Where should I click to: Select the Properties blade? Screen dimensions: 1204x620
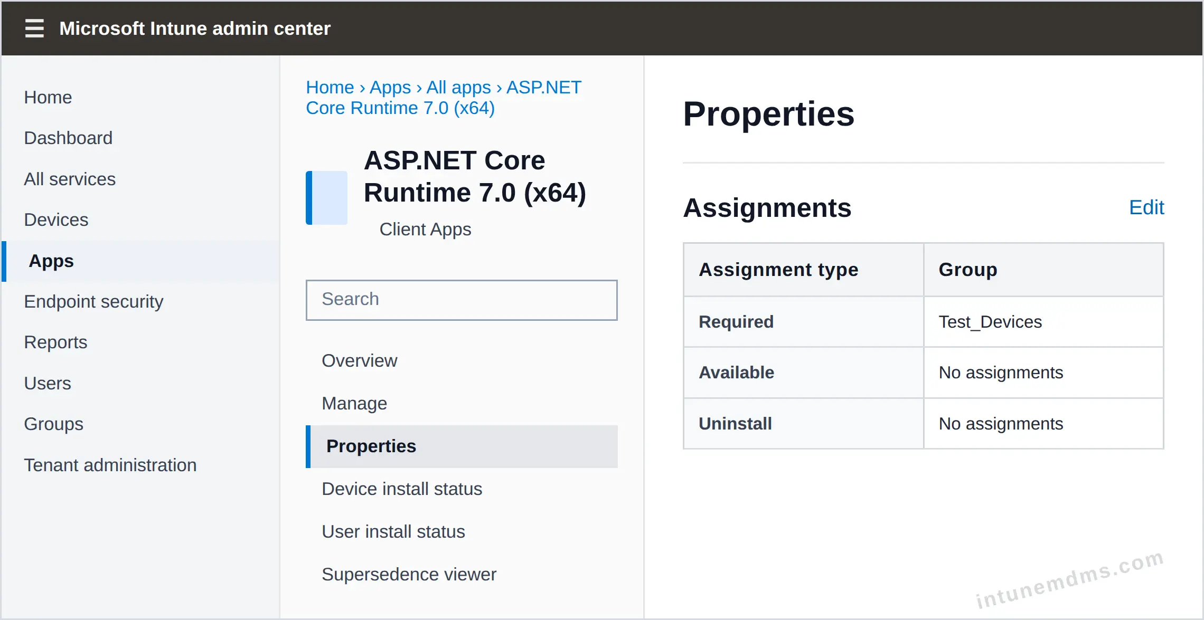(x=462, y=446)
